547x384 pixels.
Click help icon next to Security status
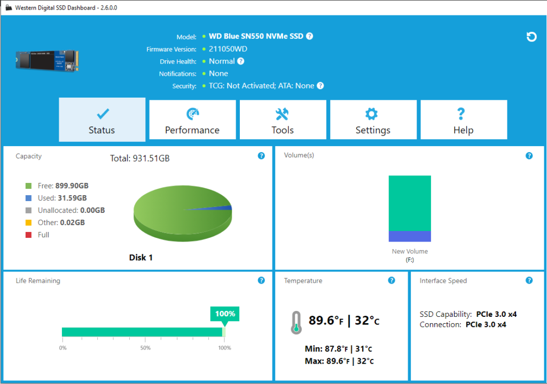tap(321, 86)
